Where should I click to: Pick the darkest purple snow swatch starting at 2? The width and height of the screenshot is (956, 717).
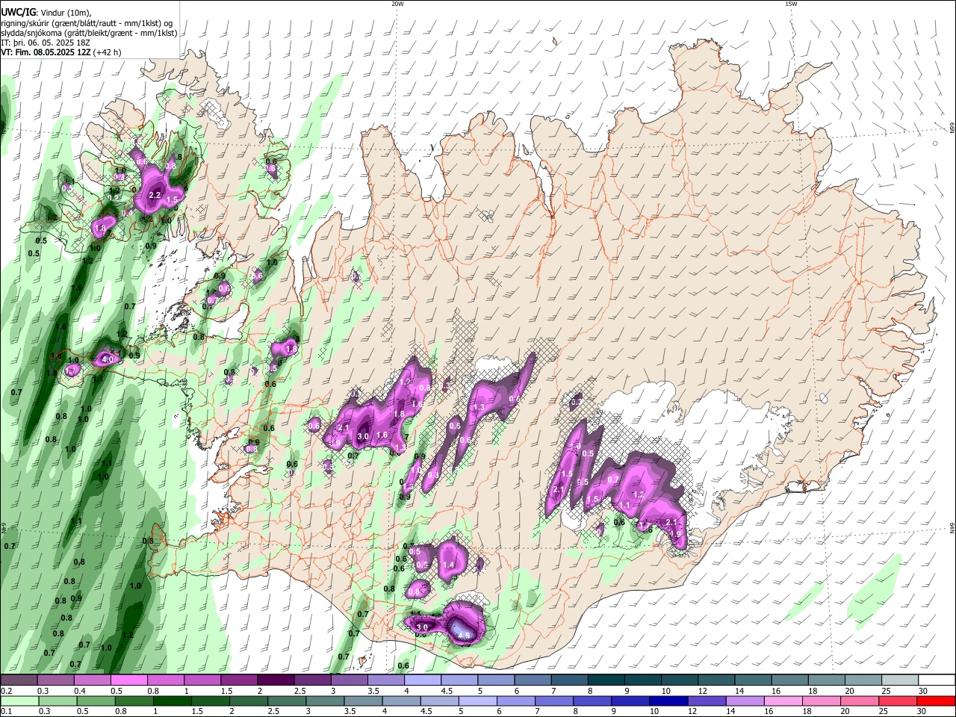(276, 680)
